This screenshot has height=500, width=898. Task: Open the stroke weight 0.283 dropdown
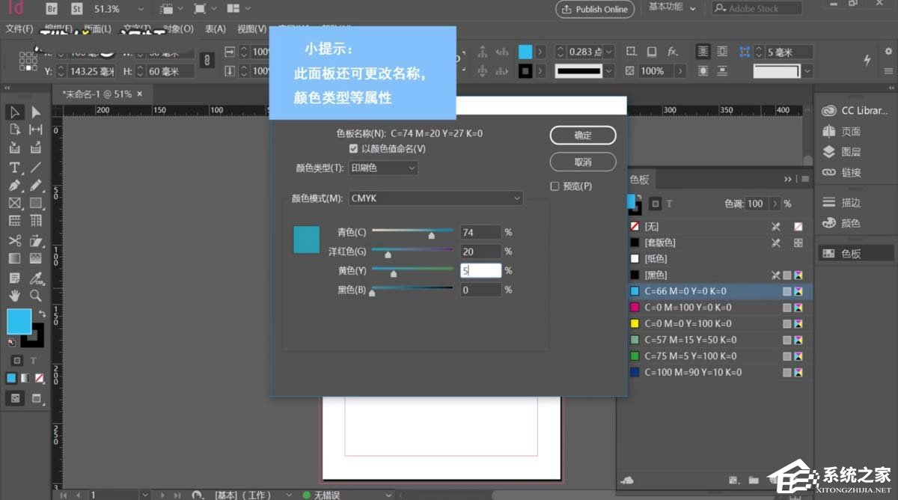point(609,52)
